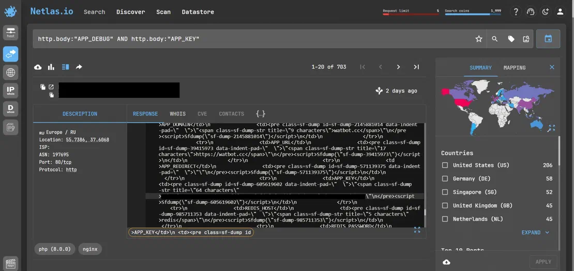574x271 pixels.
Task: Open the IP whois sidebar icon
Action: point(11,91)
